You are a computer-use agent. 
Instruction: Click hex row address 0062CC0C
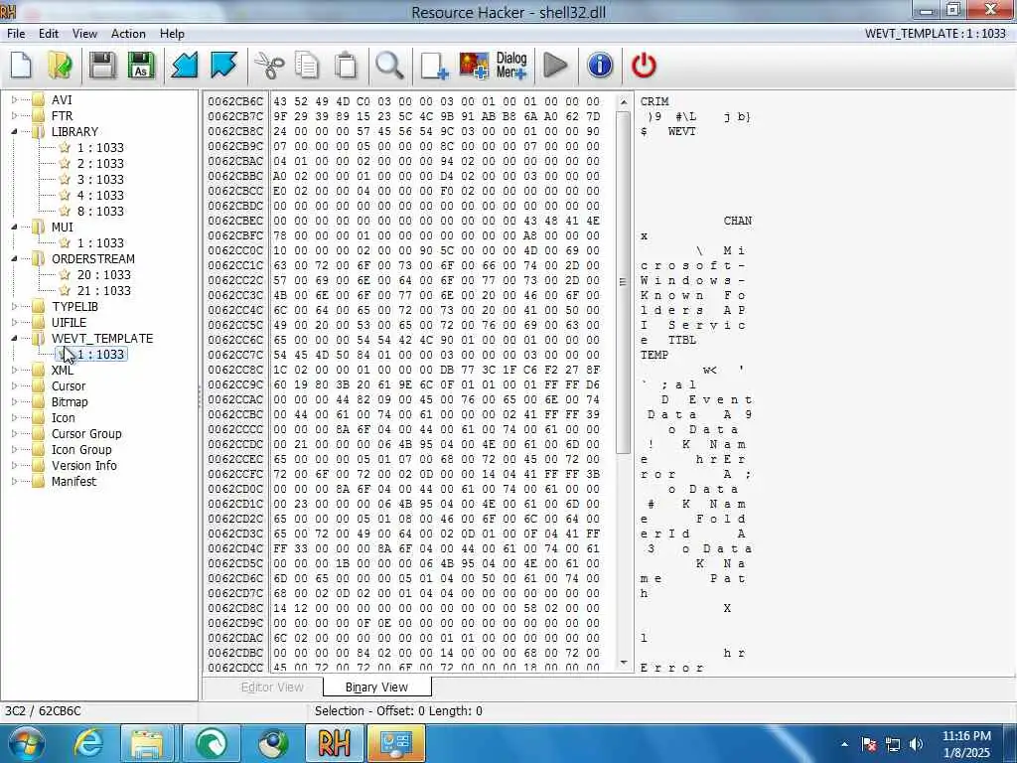[x=235, y=250]
